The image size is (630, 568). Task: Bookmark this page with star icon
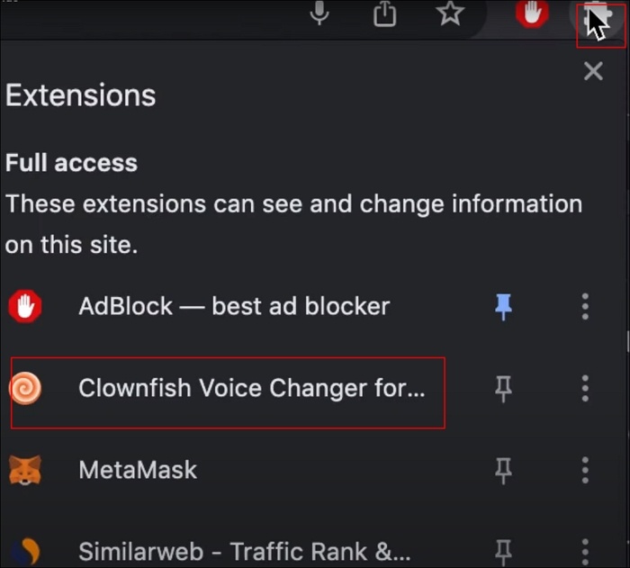450,14
